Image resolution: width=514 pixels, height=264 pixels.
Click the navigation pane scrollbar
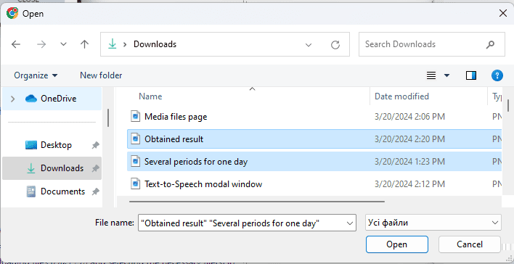pyautogui.click(x=108, y=118)
